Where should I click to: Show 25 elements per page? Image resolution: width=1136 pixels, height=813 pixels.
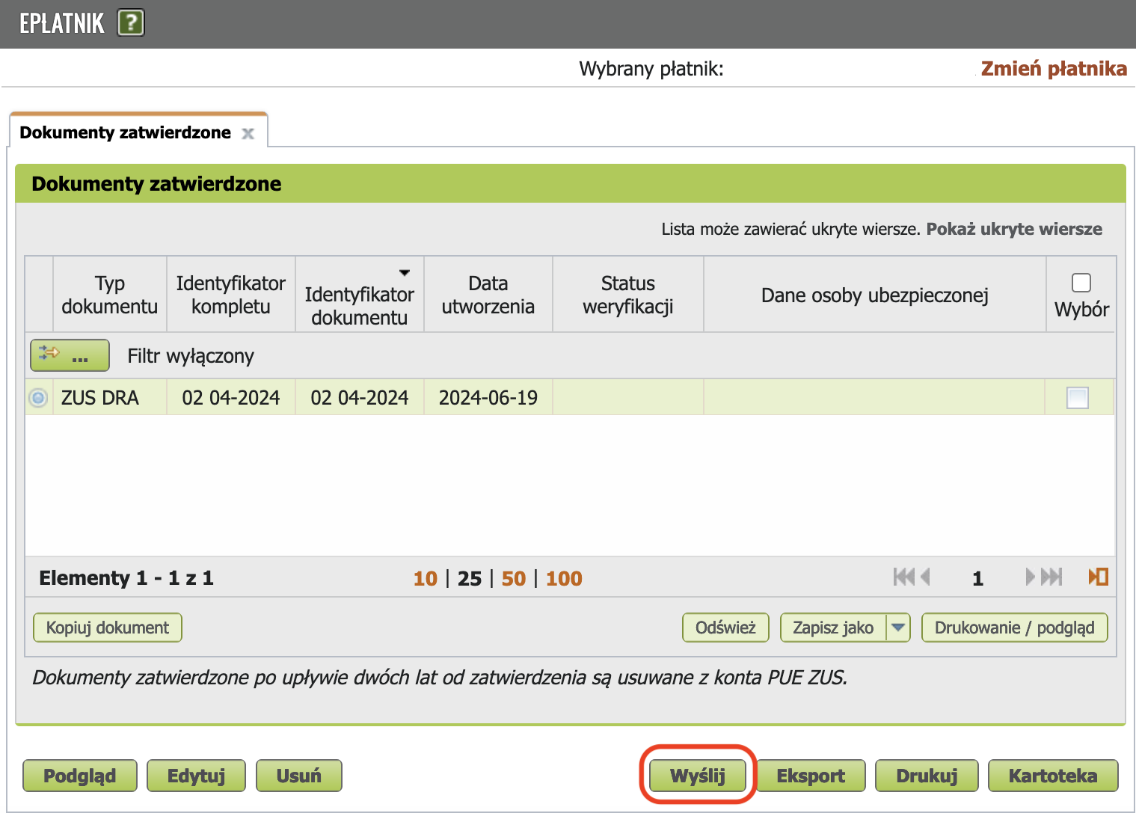(x=470, y=578)
